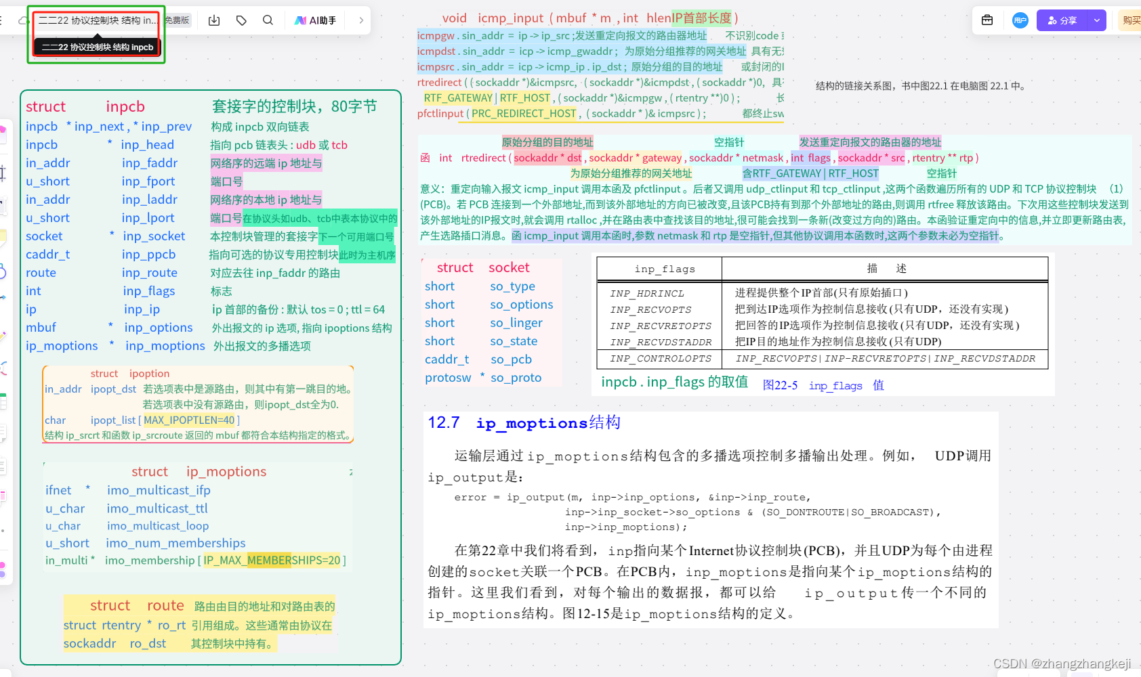Expand the toolbar with right chevron
Viewport: 1141px width, 677px height.
361,20
